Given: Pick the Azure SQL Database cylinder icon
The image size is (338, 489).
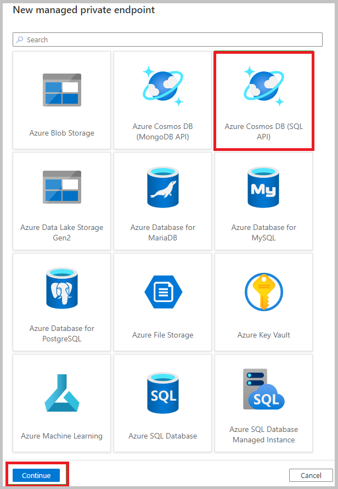Looking at the screenshot, I should pos(163,393).
